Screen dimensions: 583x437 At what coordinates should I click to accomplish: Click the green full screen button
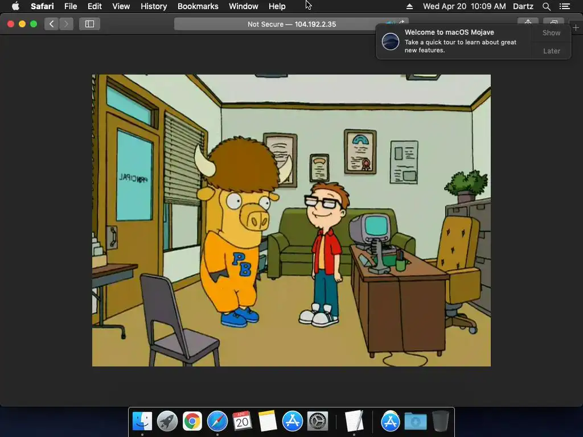[x=34, y=24]
